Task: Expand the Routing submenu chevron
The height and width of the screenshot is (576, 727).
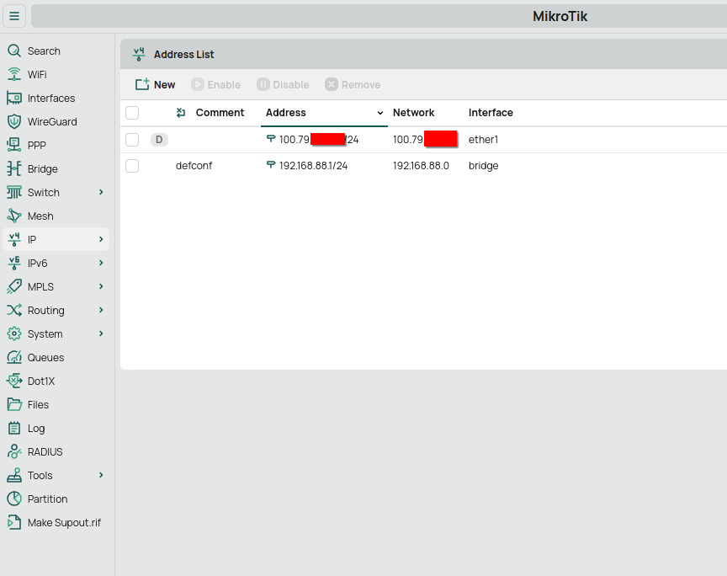Action: (101, 311)
